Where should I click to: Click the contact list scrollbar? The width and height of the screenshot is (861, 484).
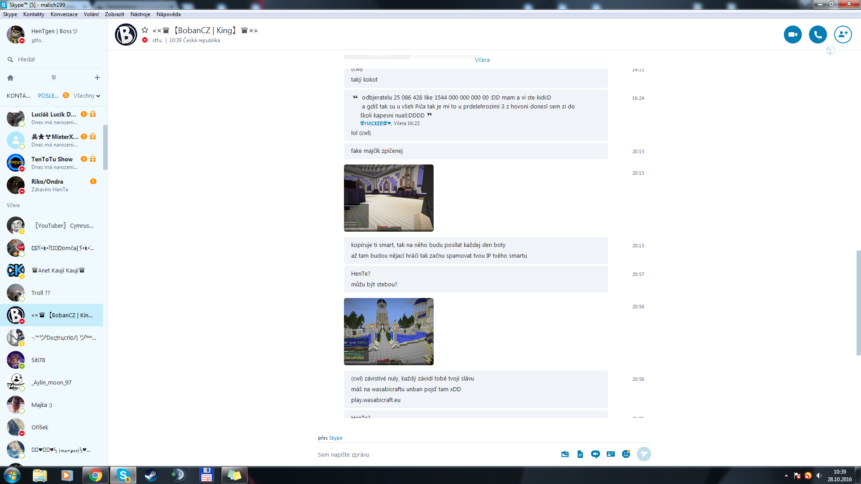[105, 147]
